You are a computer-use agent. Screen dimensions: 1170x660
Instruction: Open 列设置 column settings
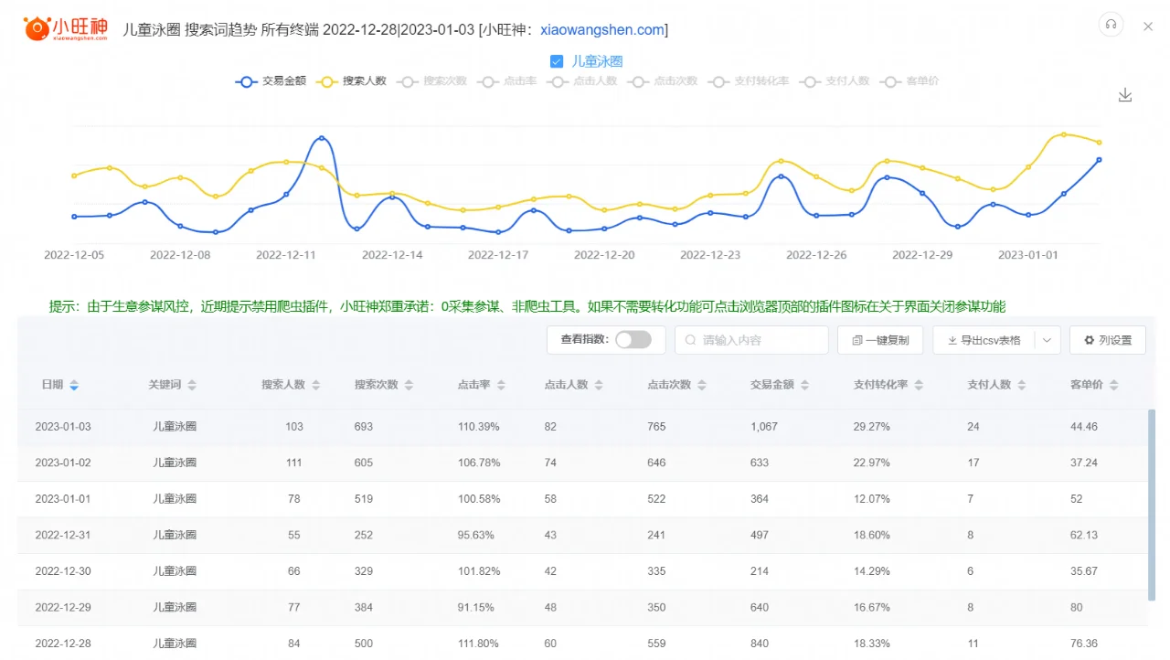click(1108, 340)
